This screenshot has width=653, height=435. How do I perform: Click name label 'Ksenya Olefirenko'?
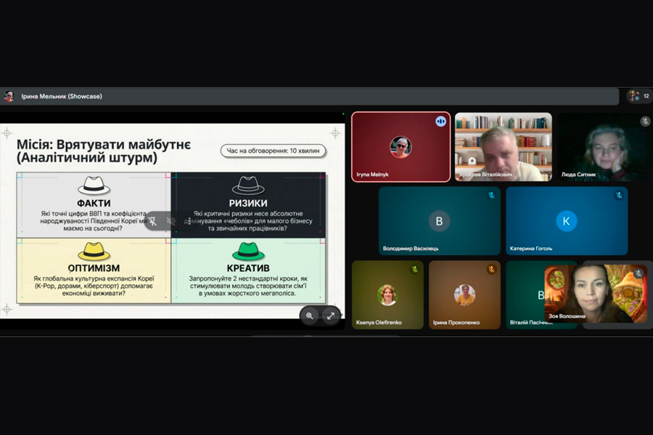click(x=379, y=323)
